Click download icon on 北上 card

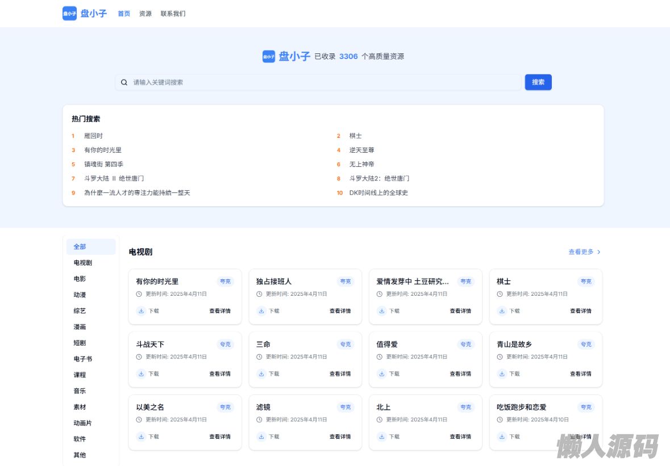pos(381,436)
